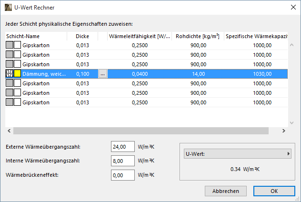Click the 14,00 density value
Image resolution: width=301 pixels, height=202 pixels.
click(x=199, y=74)
